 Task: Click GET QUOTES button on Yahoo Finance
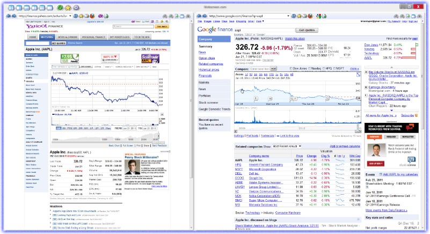(x=59, y=43)
